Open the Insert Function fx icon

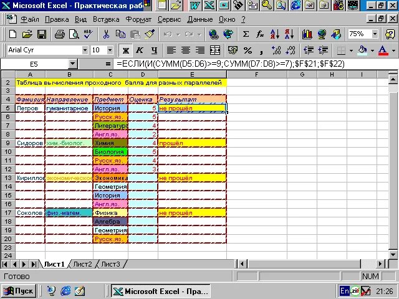(x=260, y=34)
